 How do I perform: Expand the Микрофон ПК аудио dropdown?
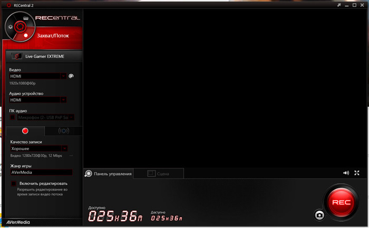pos(71,117)
